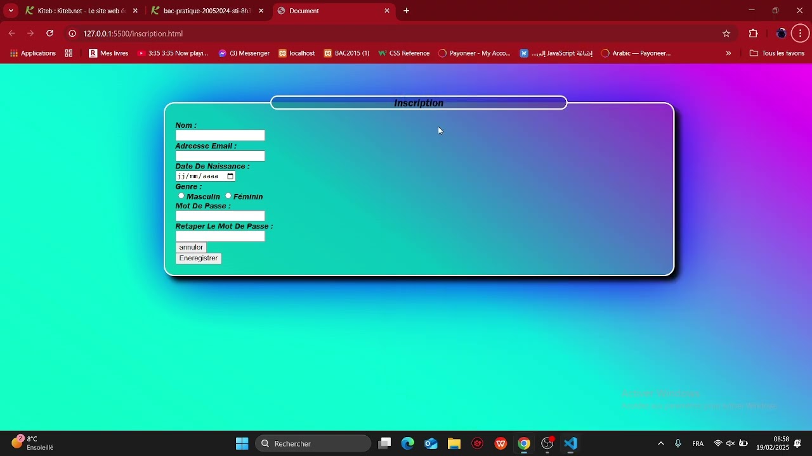
Task: Click the address bar URL
Action: [133, 34]
